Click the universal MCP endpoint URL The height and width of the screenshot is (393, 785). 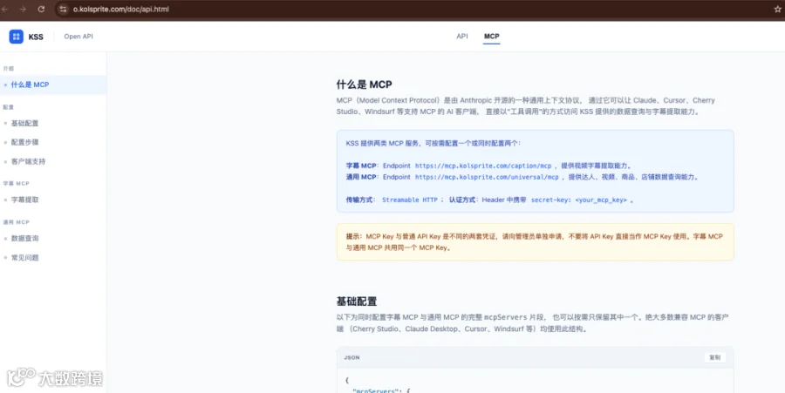click(487, 177)
